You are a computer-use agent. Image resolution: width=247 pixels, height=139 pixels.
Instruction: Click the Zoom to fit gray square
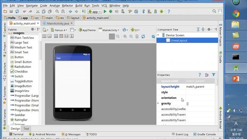(112, 36)
